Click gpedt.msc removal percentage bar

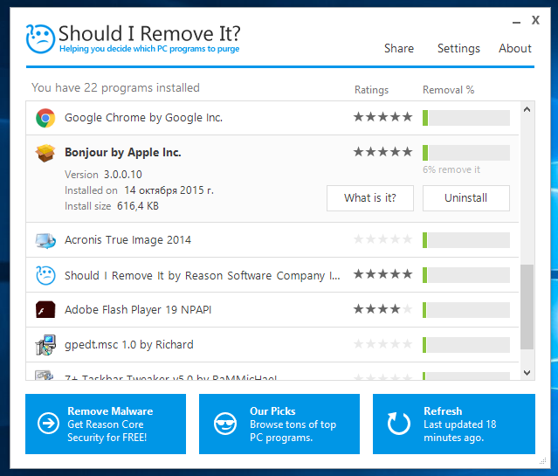[466, 345]
